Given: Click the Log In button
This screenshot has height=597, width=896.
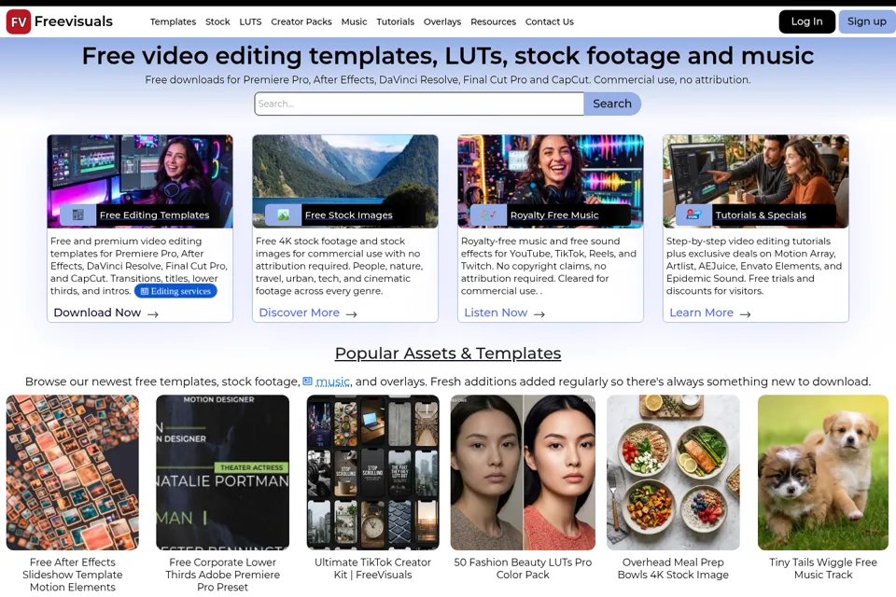Looking at the screenshot, I should [x=806, y=21].
